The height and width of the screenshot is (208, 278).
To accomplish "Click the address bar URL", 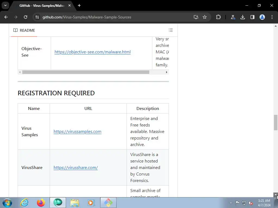I will (87, 17).
